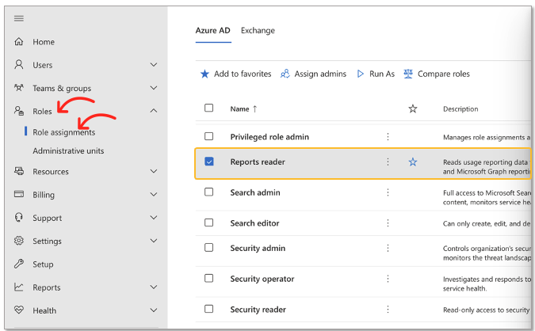Open the Home navigation label
The height and width of the screenshot is (331, 535).
pos(44,42)
